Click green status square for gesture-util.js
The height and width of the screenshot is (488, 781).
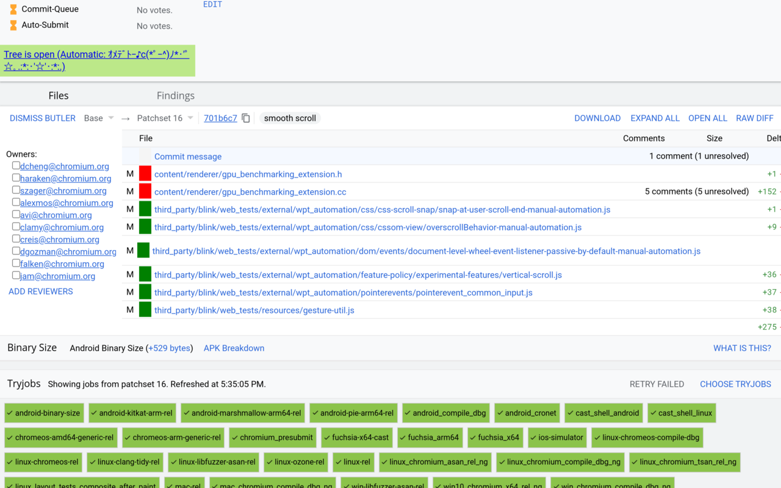(145, 310)
